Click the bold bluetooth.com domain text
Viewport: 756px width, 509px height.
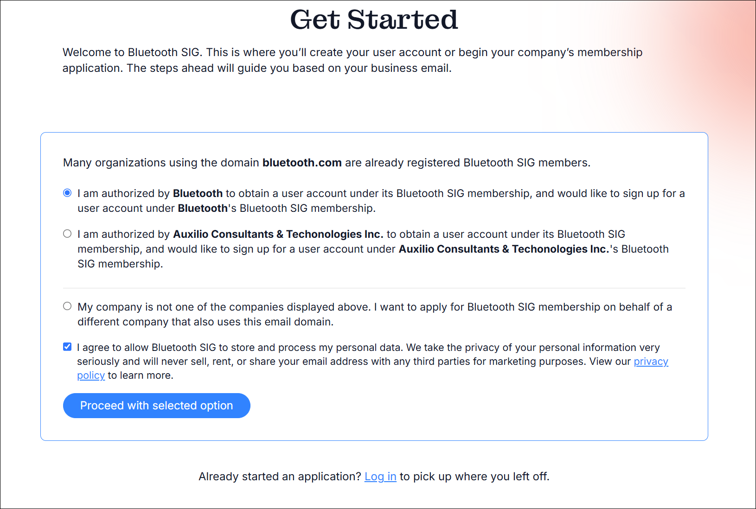(302, 163)
